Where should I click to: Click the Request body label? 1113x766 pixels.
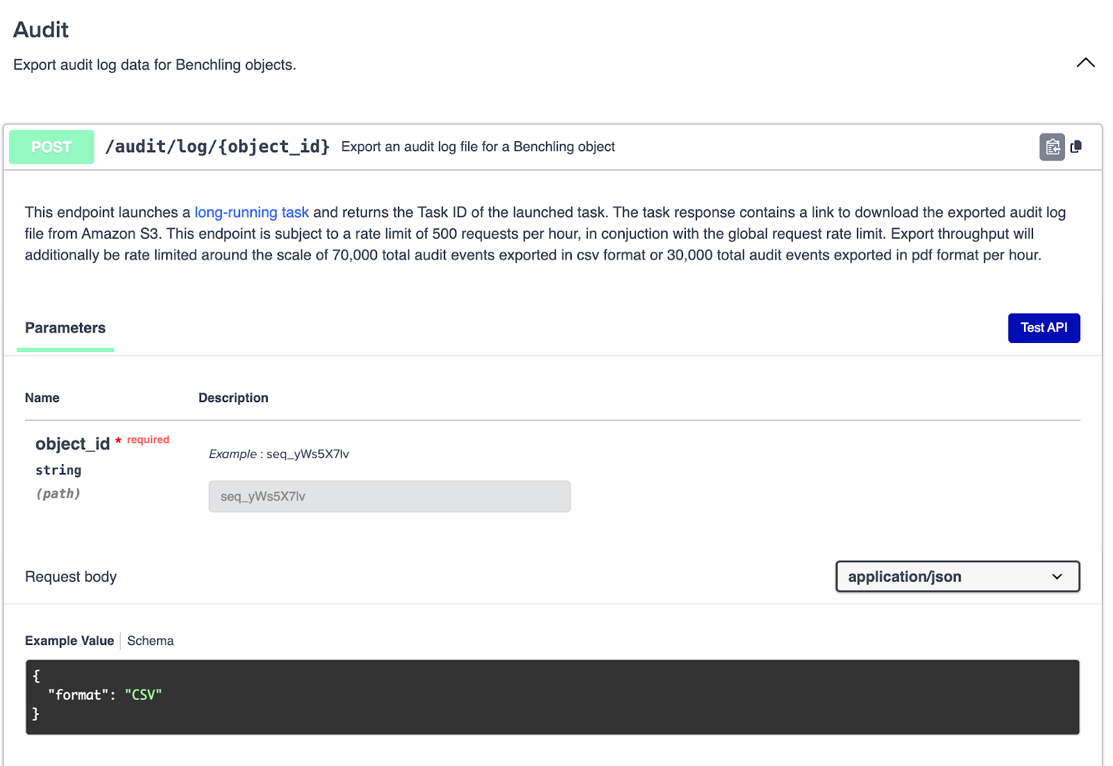71,577
